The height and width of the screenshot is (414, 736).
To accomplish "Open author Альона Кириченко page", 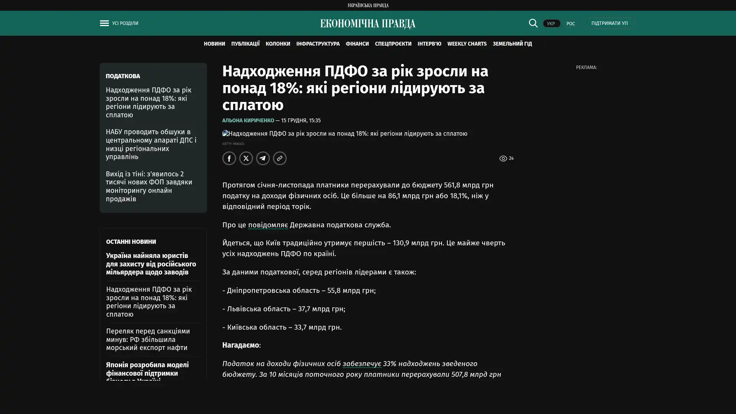I will tap(248, 120).
